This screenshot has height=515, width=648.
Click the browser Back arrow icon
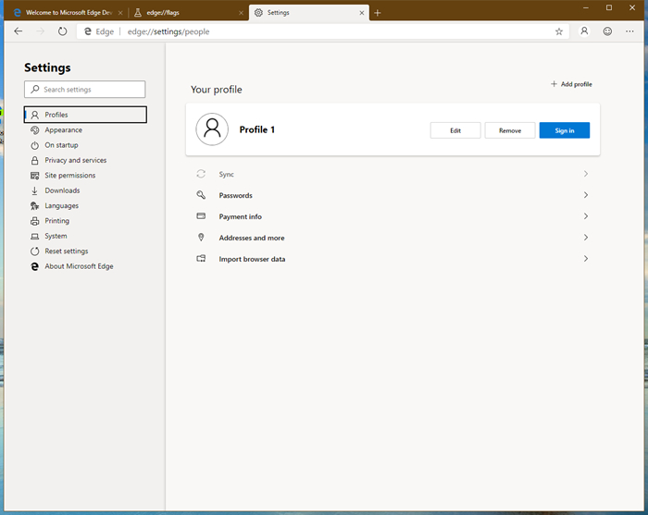(x=19, y=31)
